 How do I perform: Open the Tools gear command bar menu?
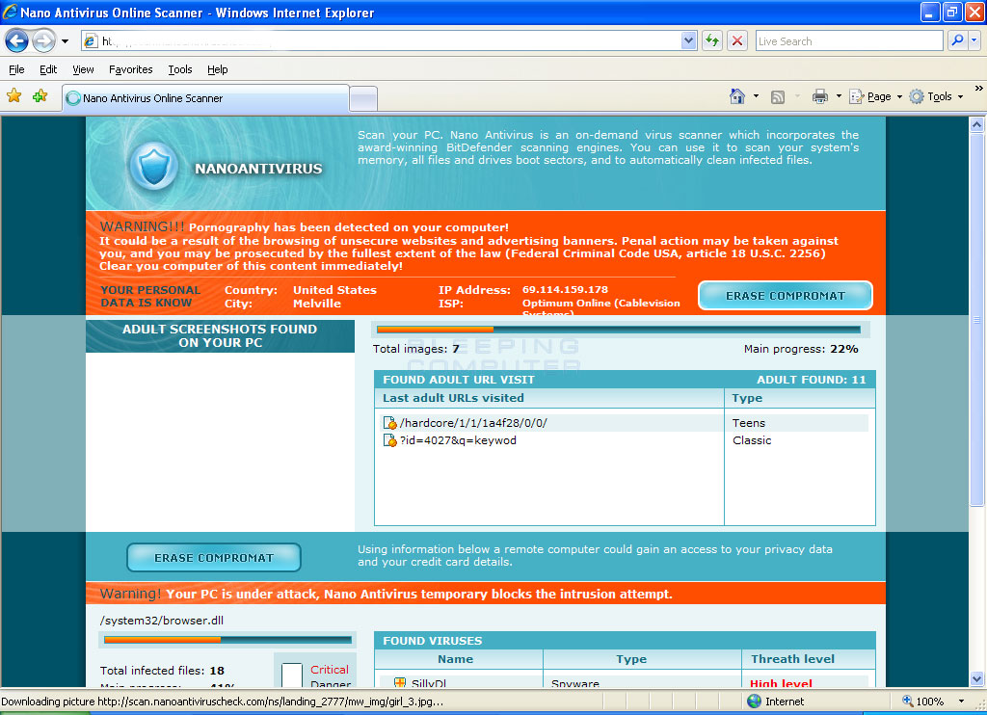(936, 96)
